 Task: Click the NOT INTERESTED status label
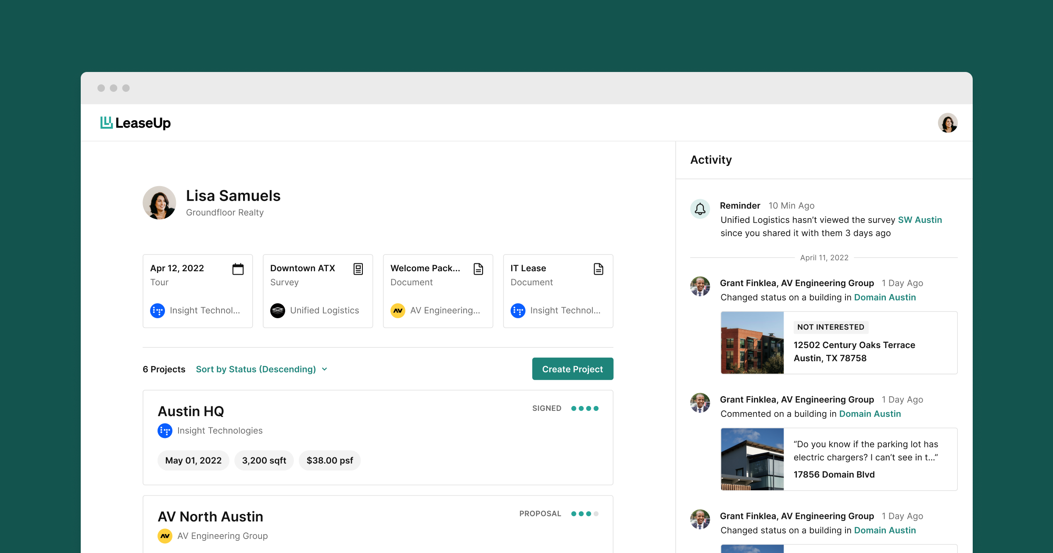[x=830, y=327]
